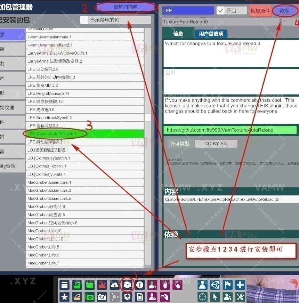Screen dimensions: 299x303
Task: Click the LFE creator name field
Action: pos(188,11)
